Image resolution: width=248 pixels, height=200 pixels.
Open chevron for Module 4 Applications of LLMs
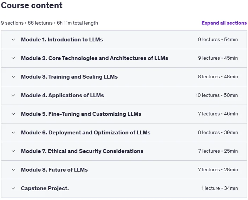tap(13, 95)
